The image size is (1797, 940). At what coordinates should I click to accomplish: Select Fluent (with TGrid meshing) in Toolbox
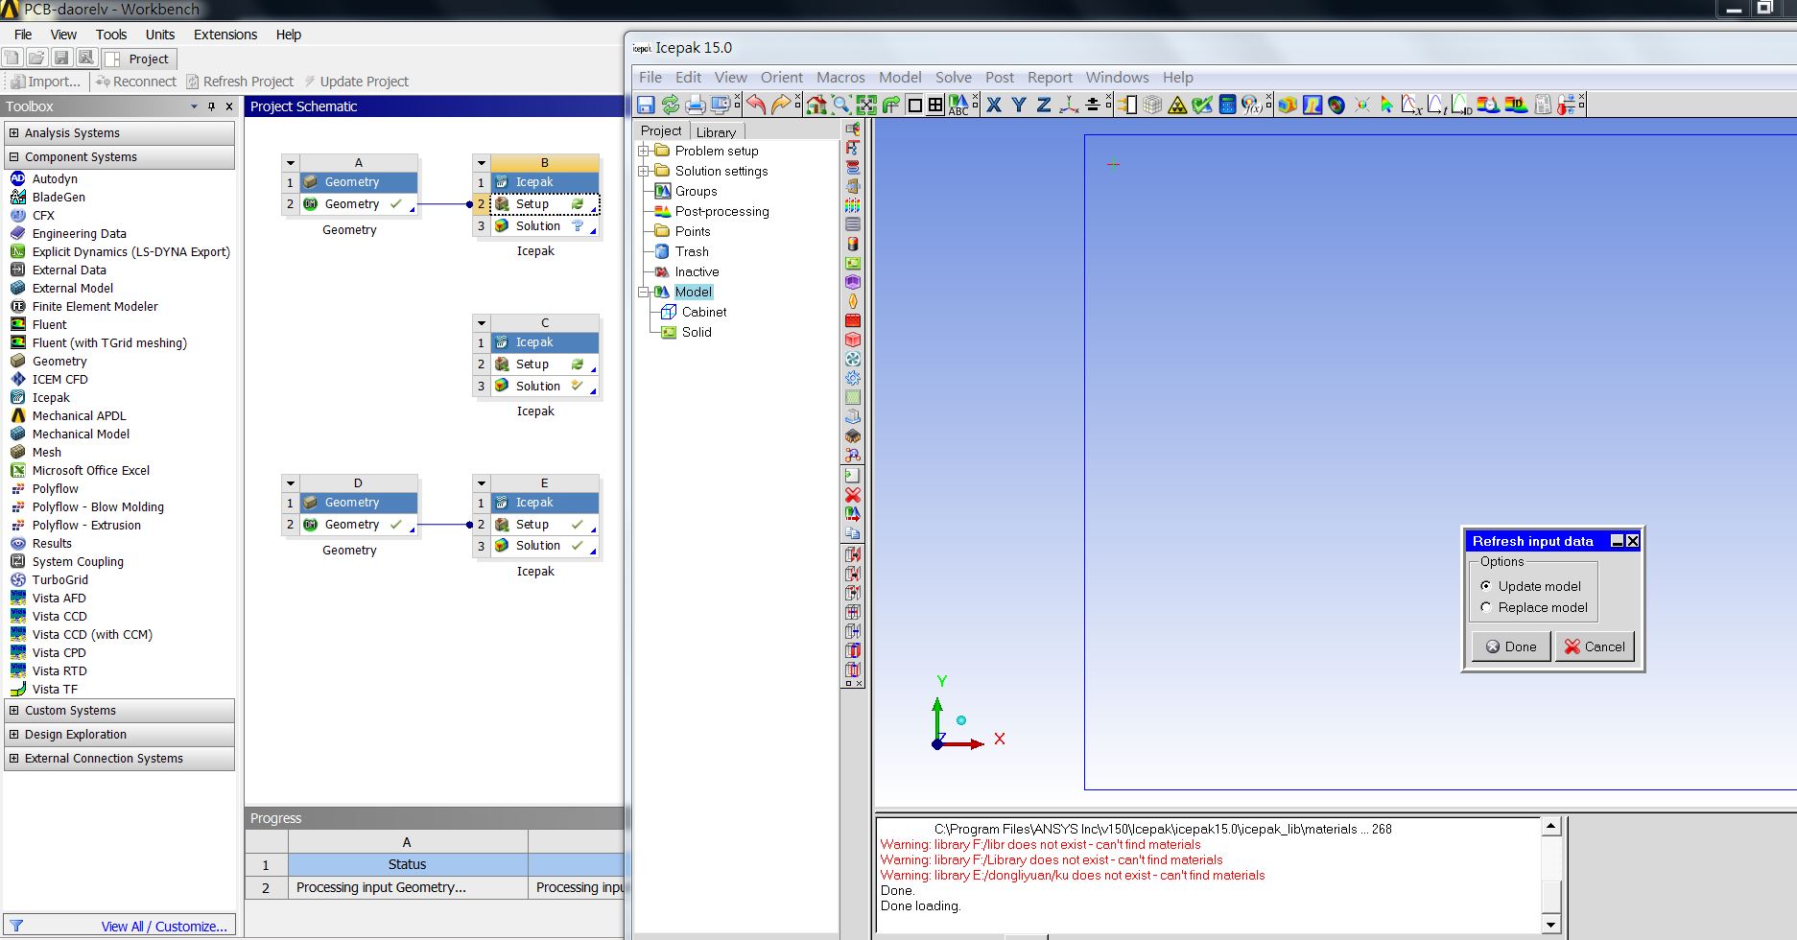click(109, 342)
